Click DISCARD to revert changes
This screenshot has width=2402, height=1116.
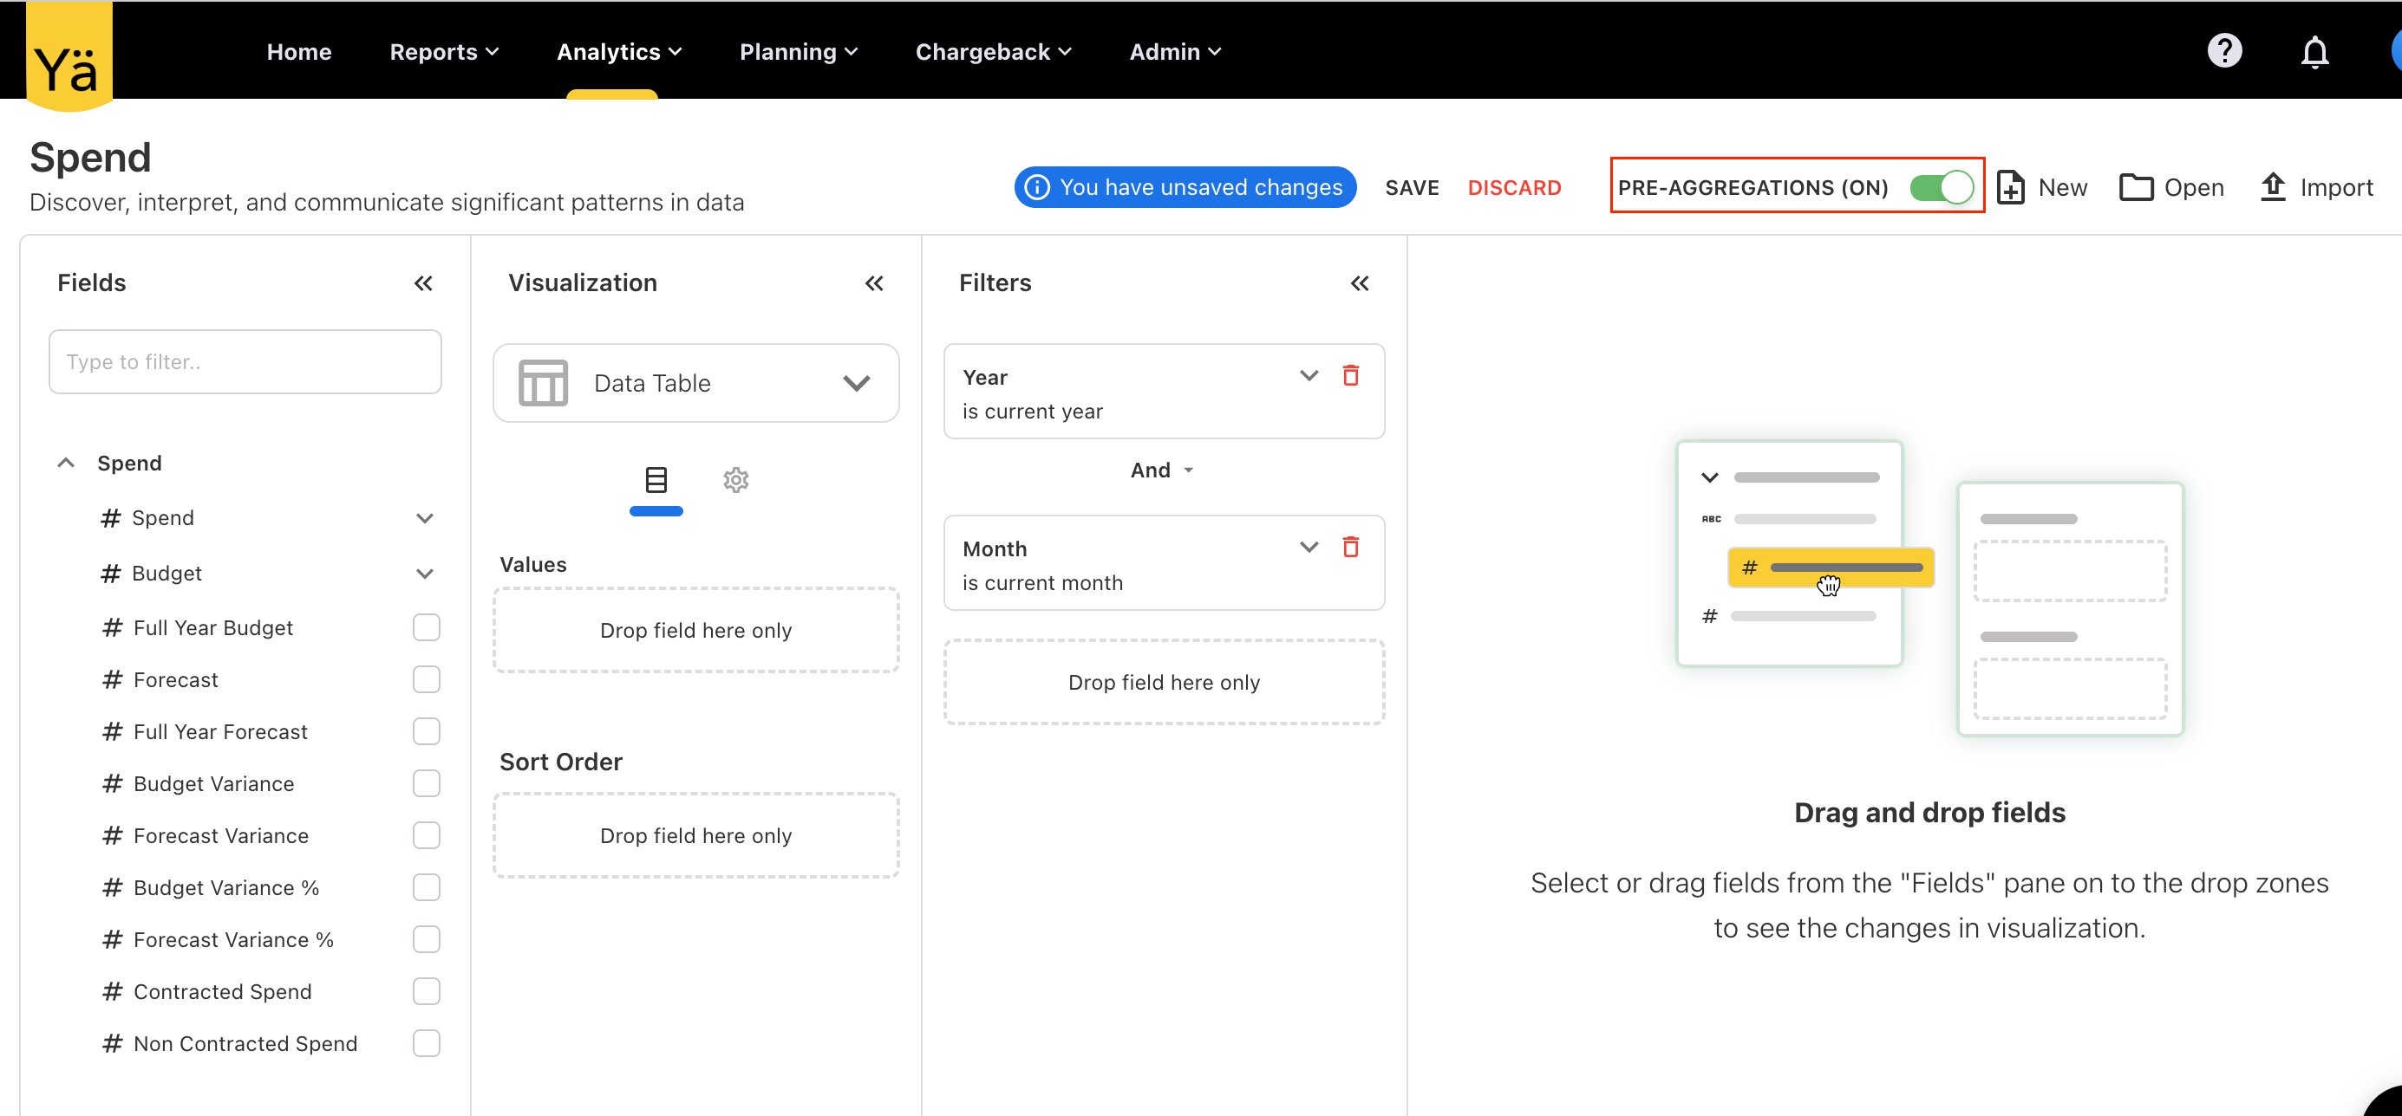point(1514,186)
